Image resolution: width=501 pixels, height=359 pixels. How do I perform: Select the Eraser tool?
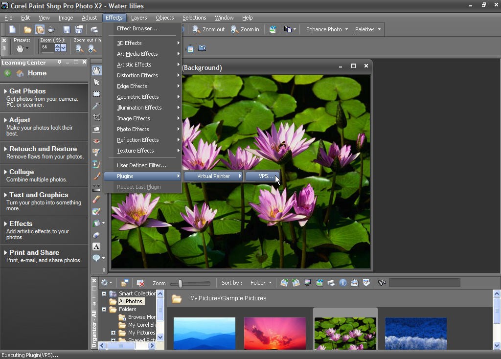(x=96, y=200)
